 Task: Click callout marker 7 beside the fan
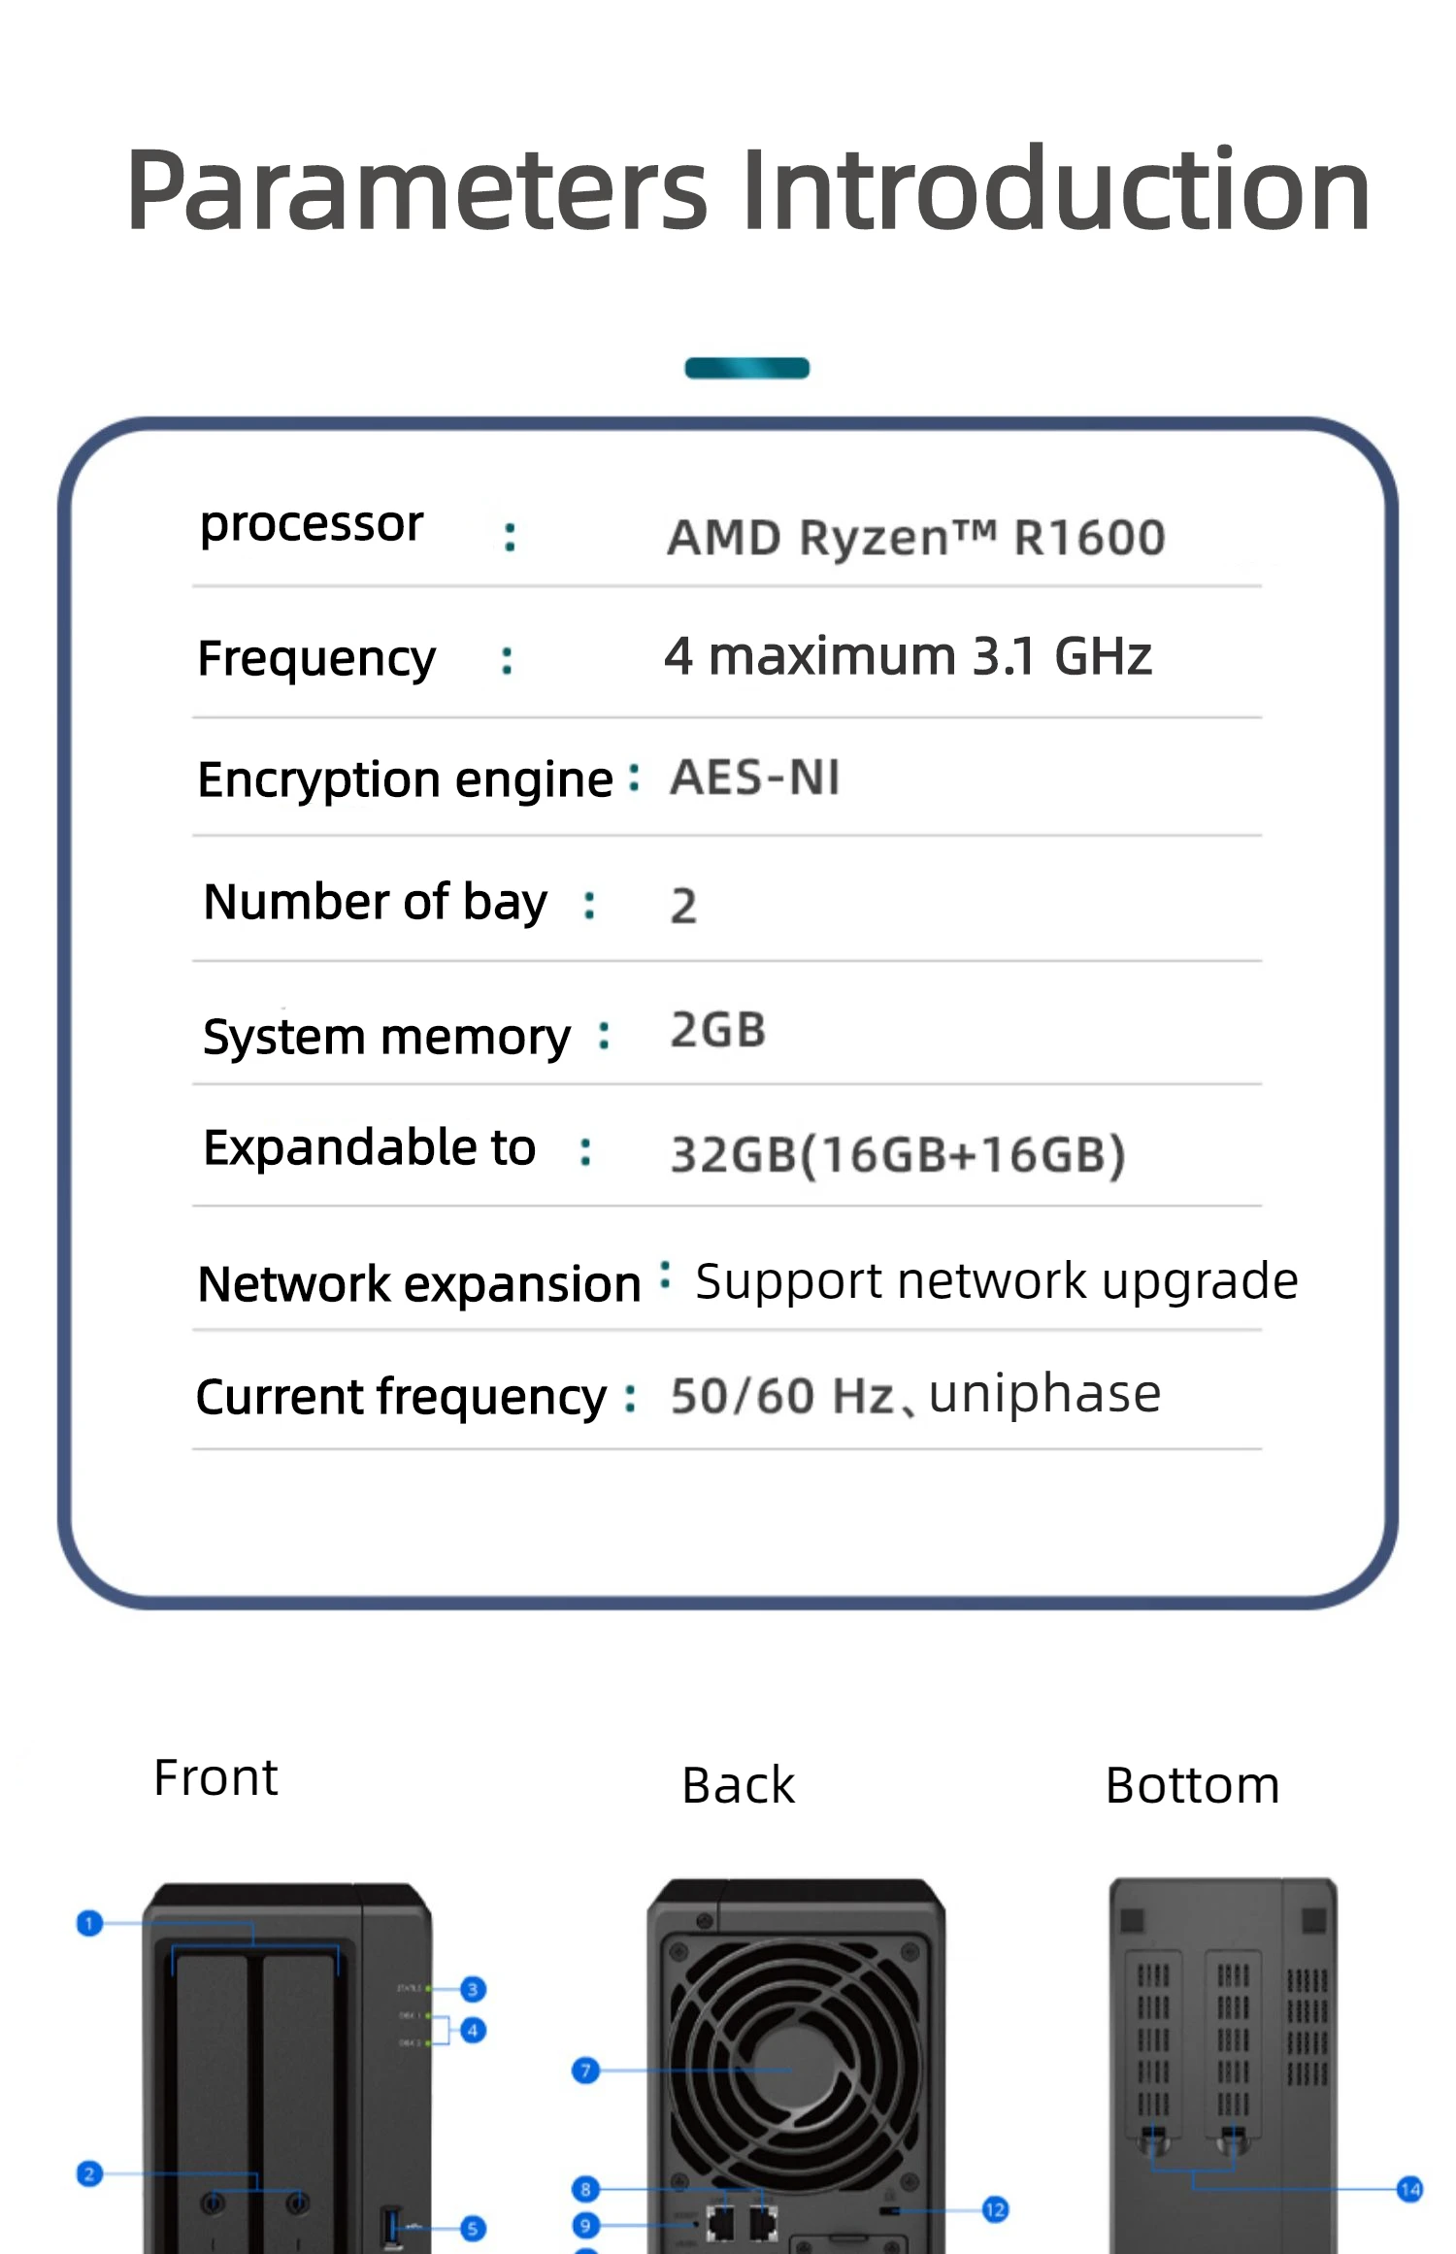585,2071
